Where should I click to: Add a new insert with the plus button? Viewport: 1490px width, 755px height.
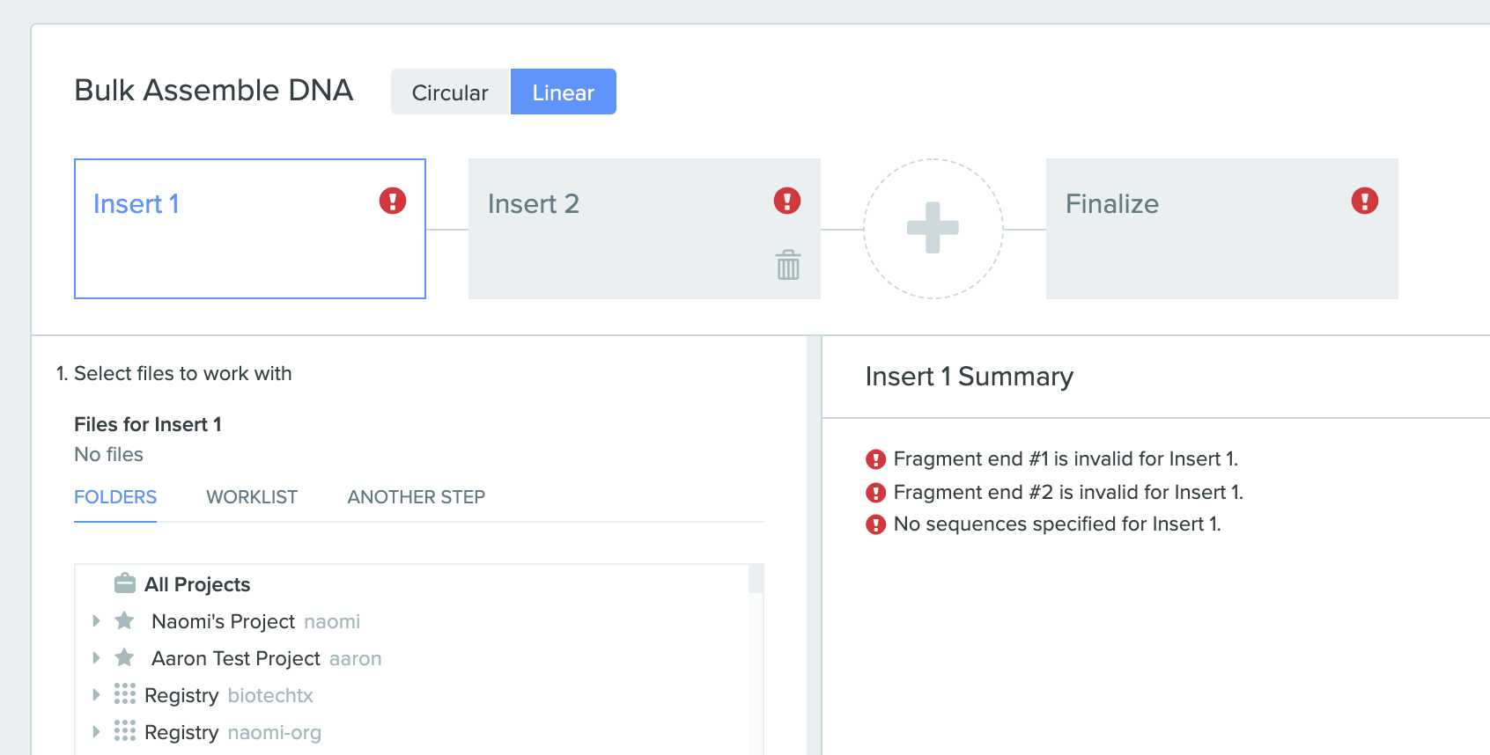tap(933, 229)
